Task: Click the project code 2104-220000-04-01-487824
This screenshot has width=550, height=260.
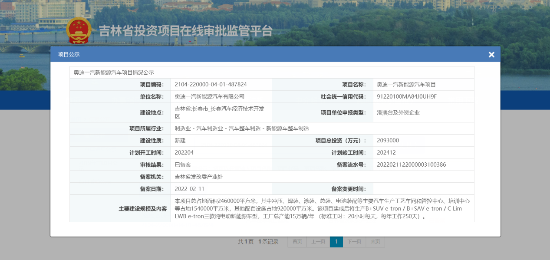Action: pos(211,85)
